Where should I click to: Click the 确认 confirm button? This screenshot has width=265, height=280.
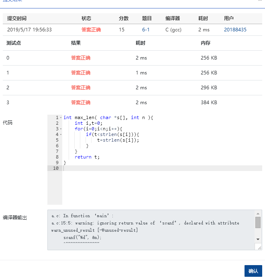253,271
